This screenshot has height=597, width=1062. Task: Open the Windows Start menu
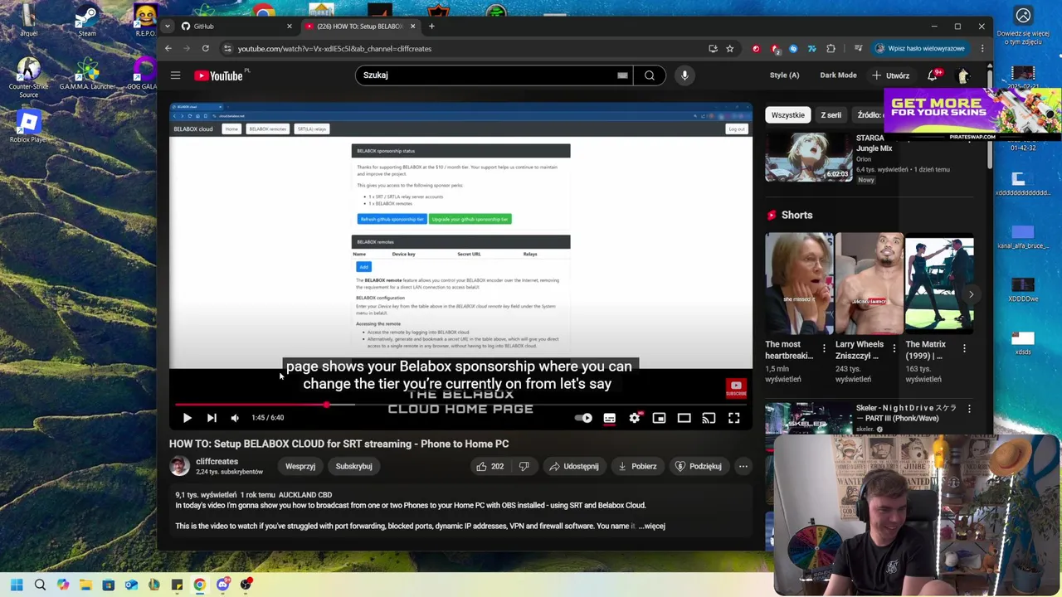tap(17, 585)
